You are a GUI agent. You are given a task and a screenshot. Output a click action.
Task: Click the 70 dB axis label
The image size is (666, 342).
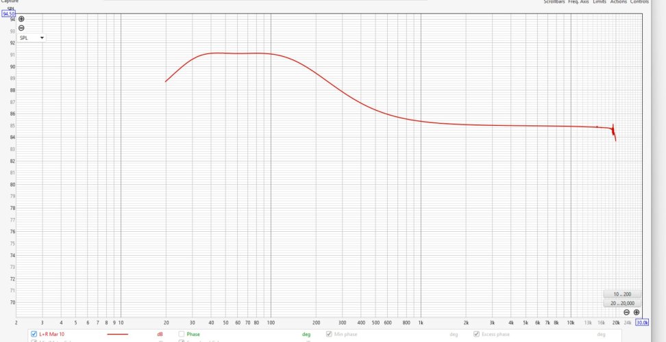point(13,302)
